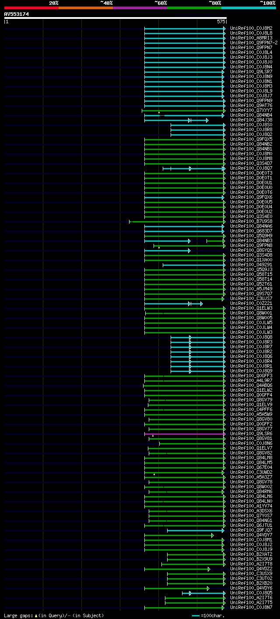This screenshot has height=619, width=280.
Task: Select the UniRef100_Q9FQX5 label
Action: (251, 140)
